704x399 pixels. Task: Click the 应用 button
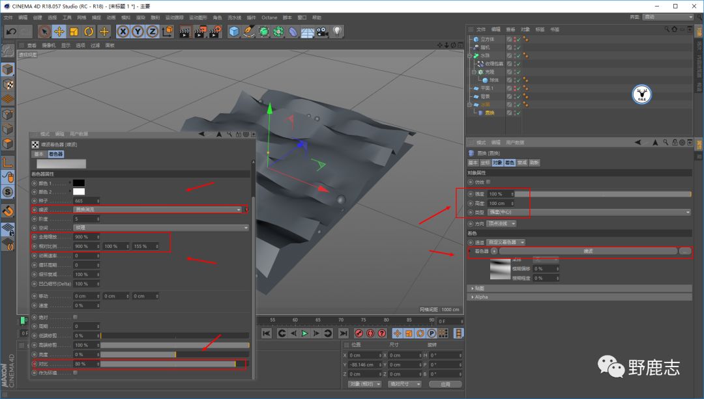445,384
